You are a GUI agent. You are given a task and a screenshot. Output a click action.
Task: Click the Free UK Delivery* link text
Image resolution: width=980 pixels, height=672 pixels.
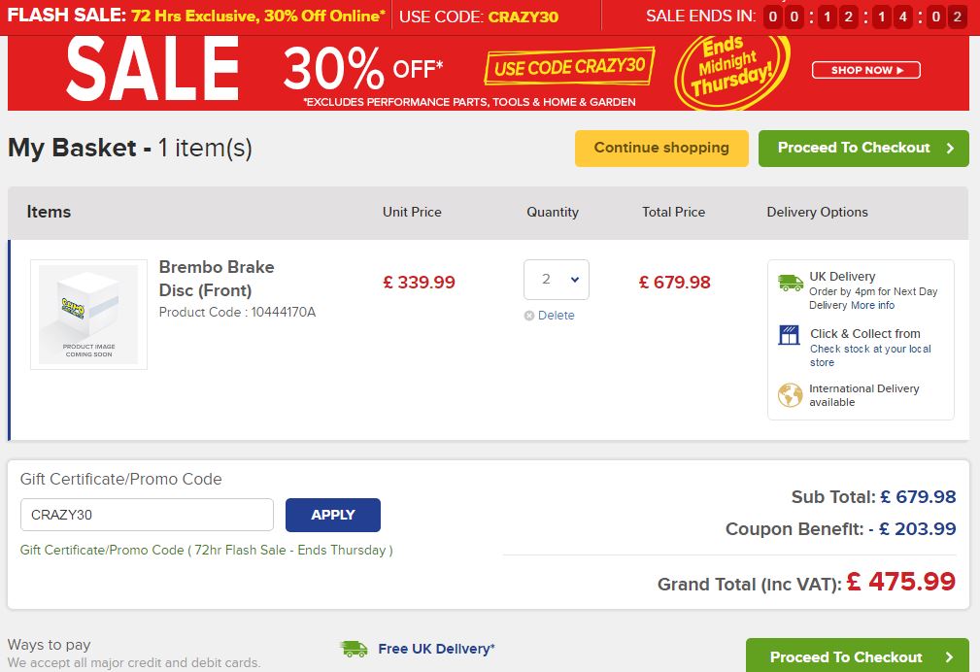click(436, 649)
